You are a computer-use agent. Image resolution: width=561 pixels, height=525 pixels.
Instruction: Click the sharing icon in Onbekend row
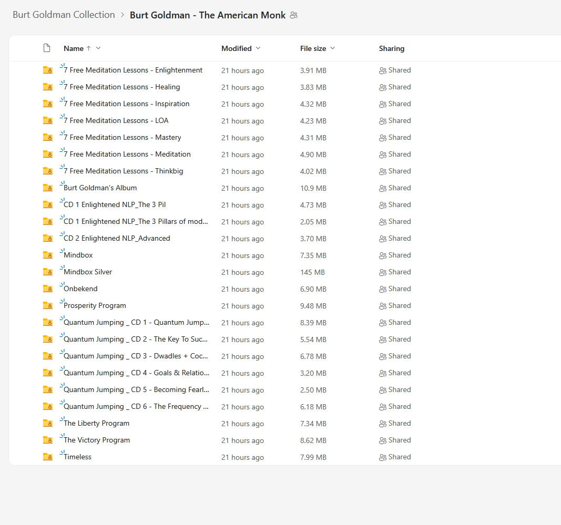[382, 289]
